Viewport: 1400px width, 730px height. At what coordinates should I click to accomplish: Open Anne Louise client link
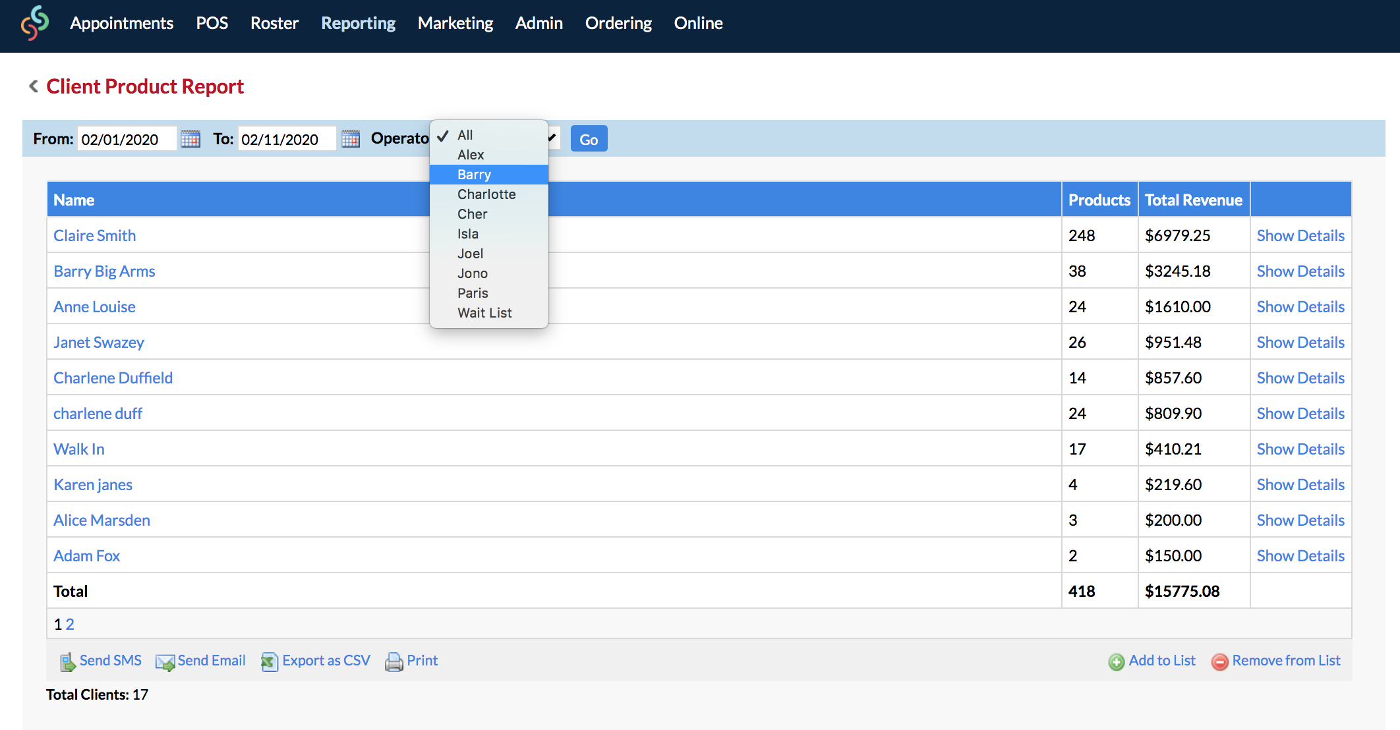pyautogui.click(x=94, y=307)
